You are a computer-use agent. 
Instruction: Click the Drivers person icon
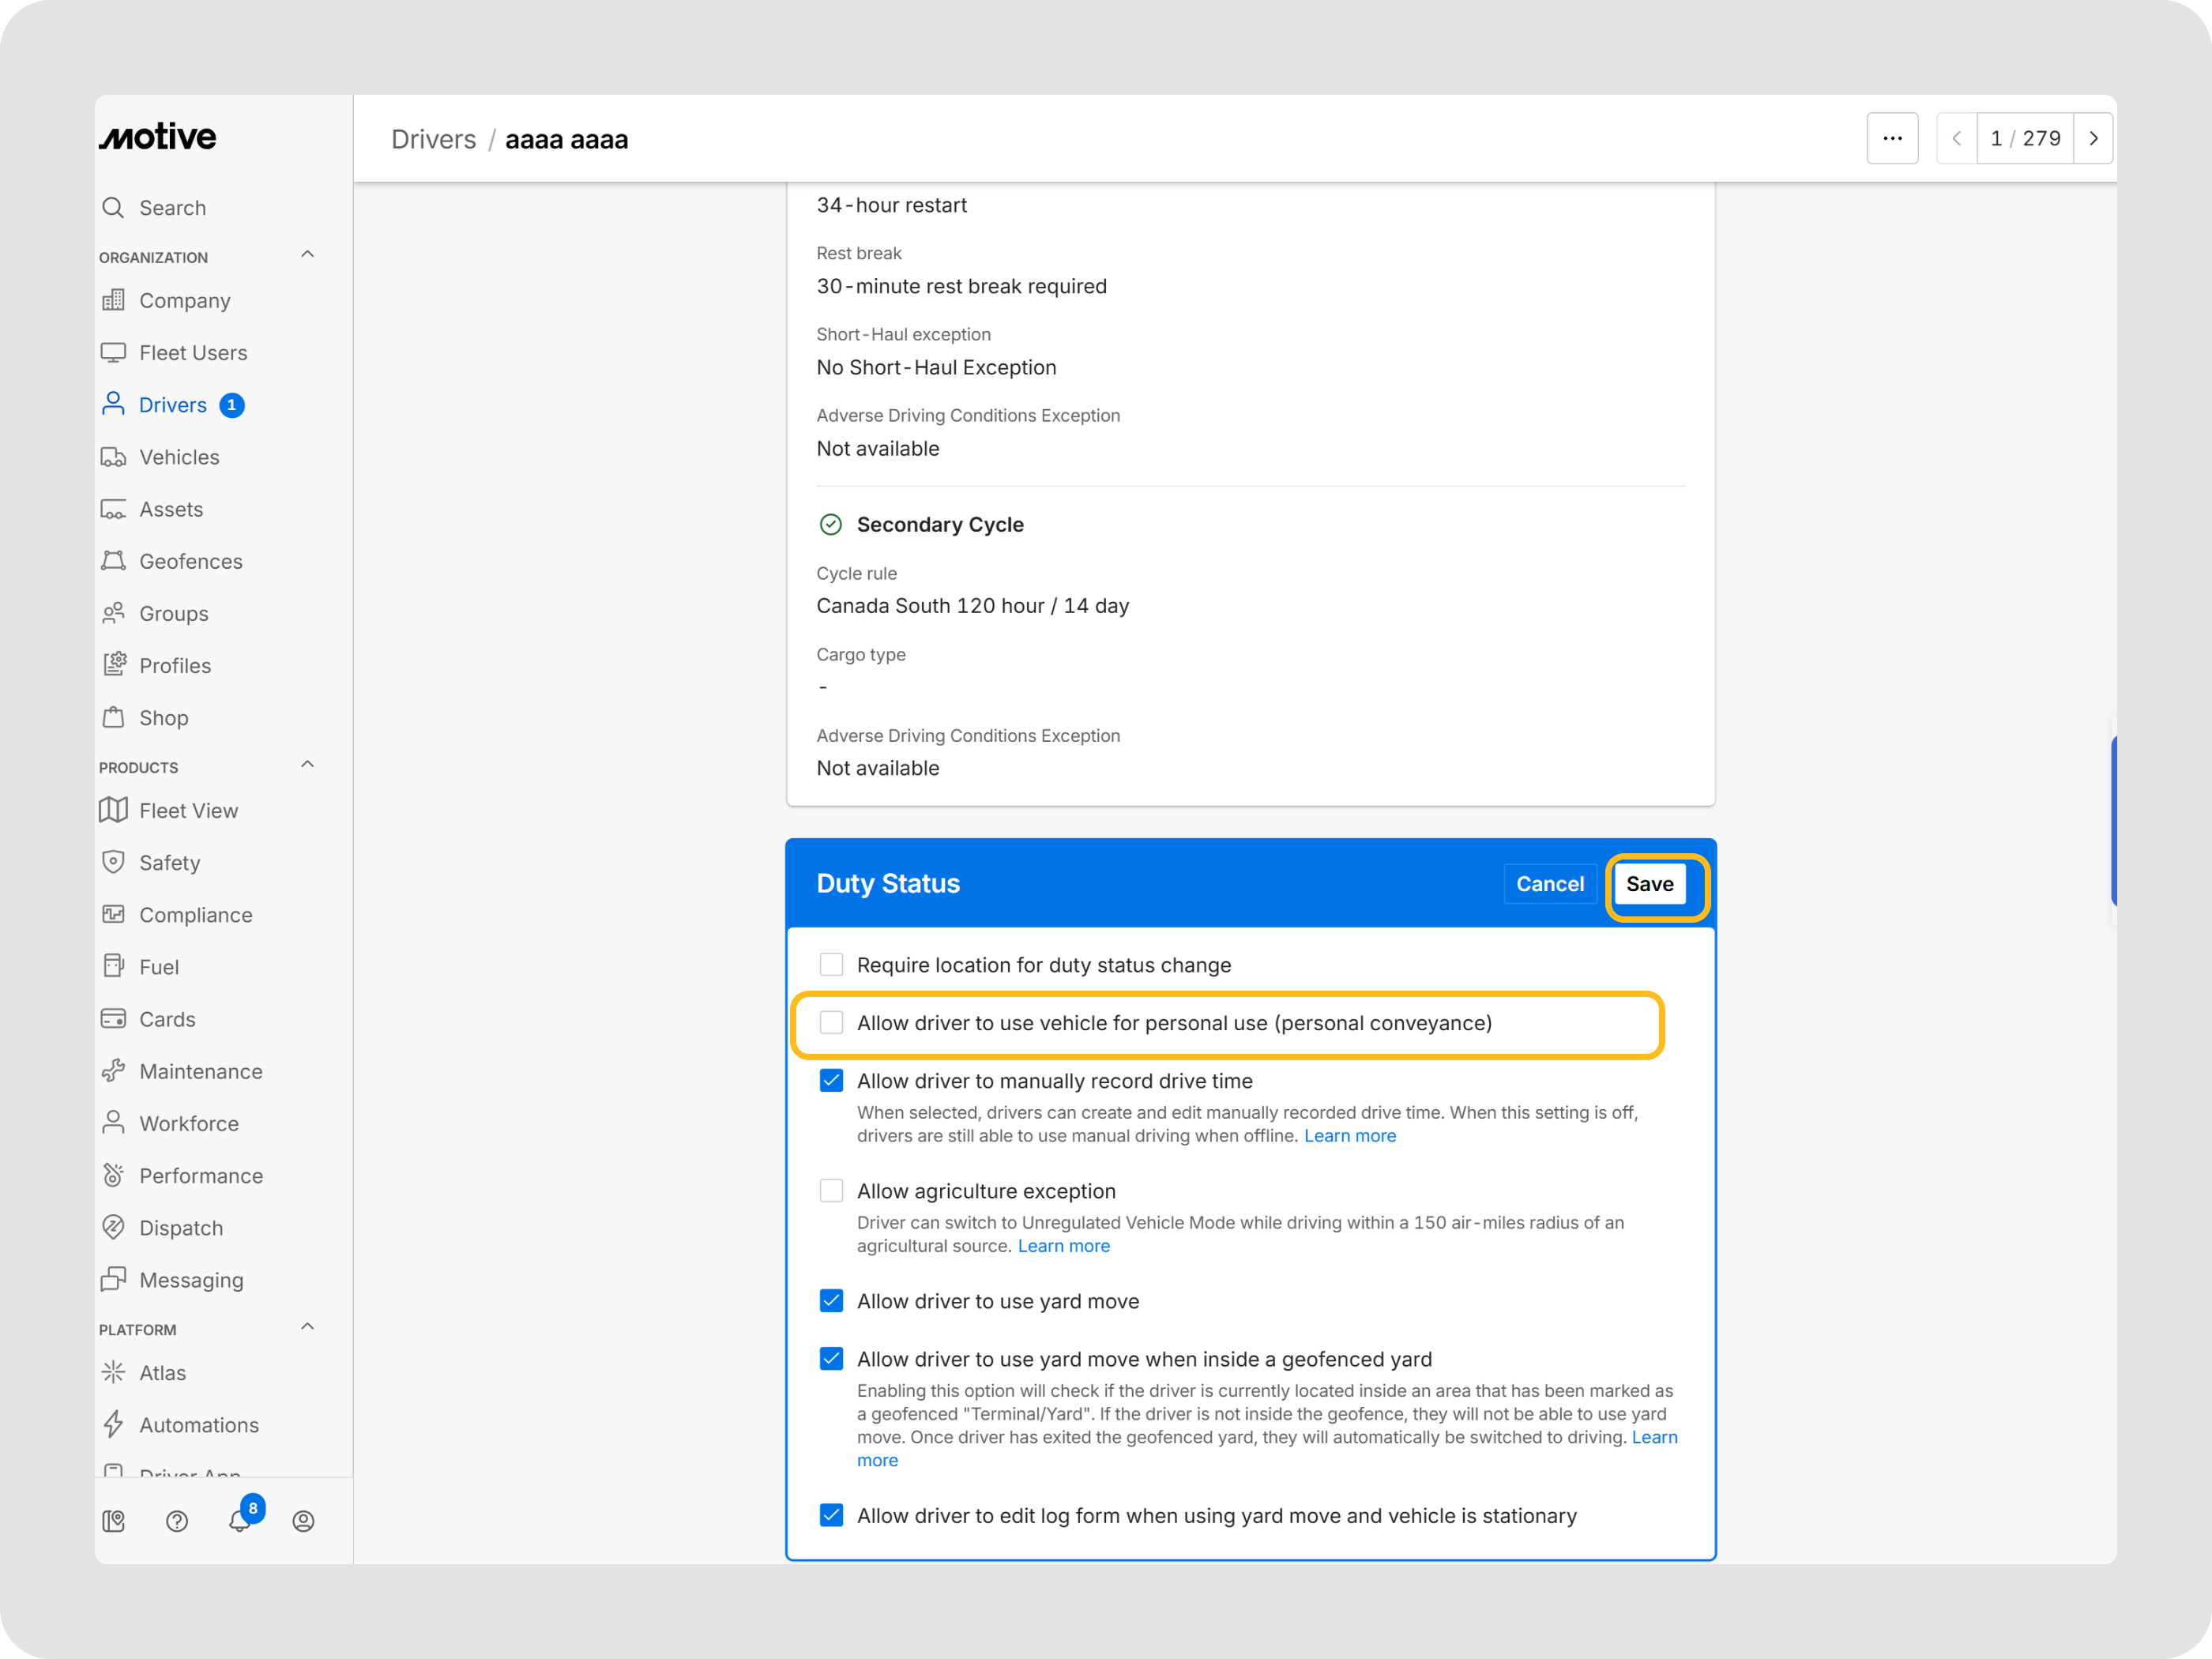[x=113, y=404]
